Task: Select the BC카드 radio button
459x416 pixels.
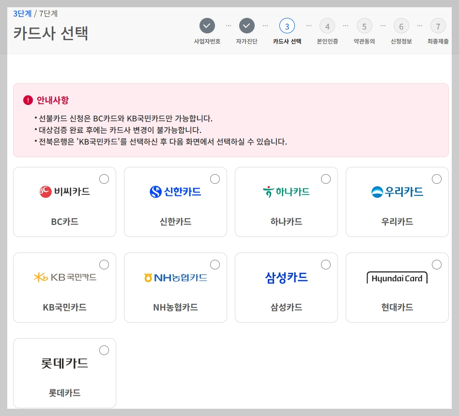Action: [104, 179]
